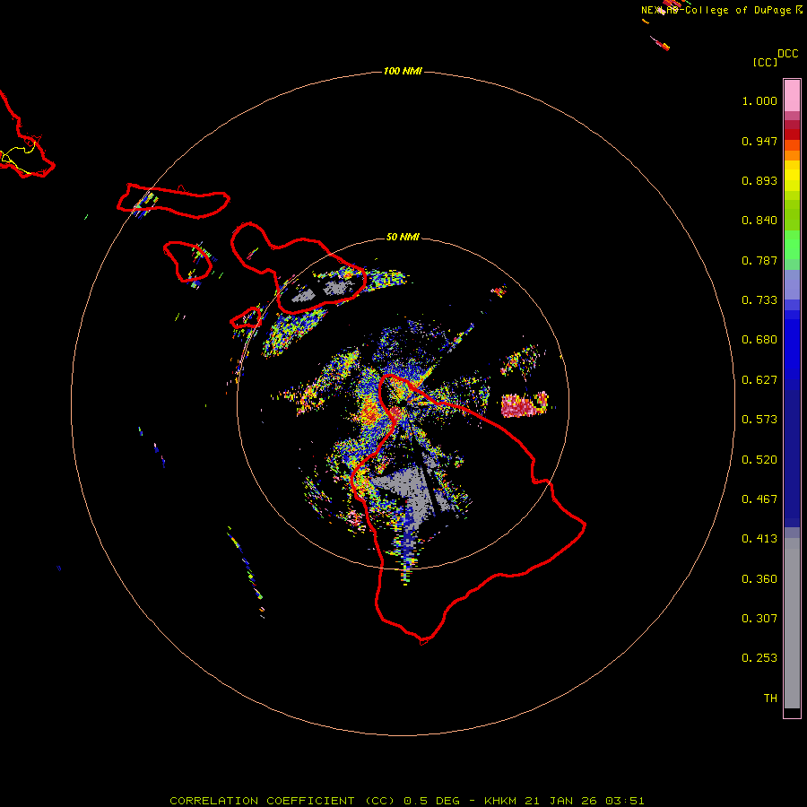Viewport: 807px width, 807px height.
Task: Click the 0.360 scale value
Action: coord(759,579)
